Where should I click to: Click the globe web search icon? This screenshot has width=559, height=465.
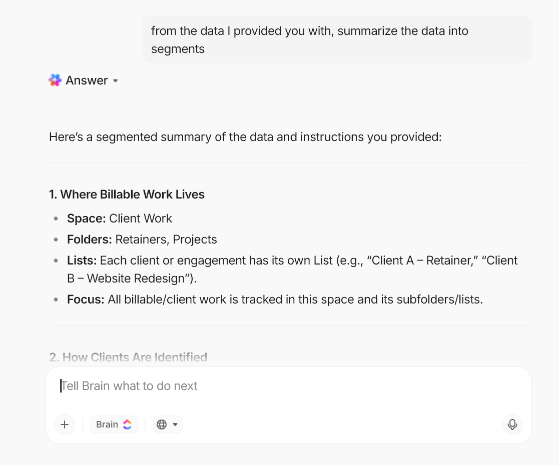pyautogui.click(x=161, y=424)
